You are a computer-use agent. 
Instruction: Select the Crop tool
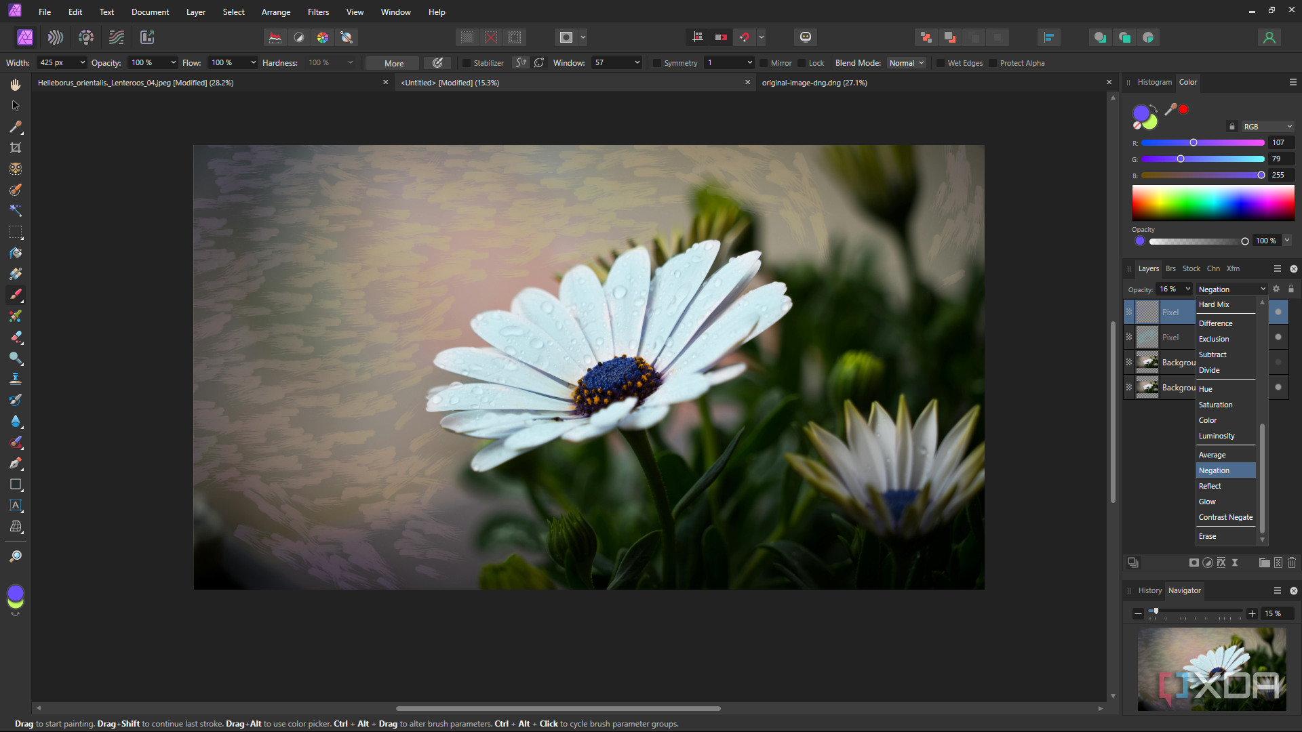16,148
